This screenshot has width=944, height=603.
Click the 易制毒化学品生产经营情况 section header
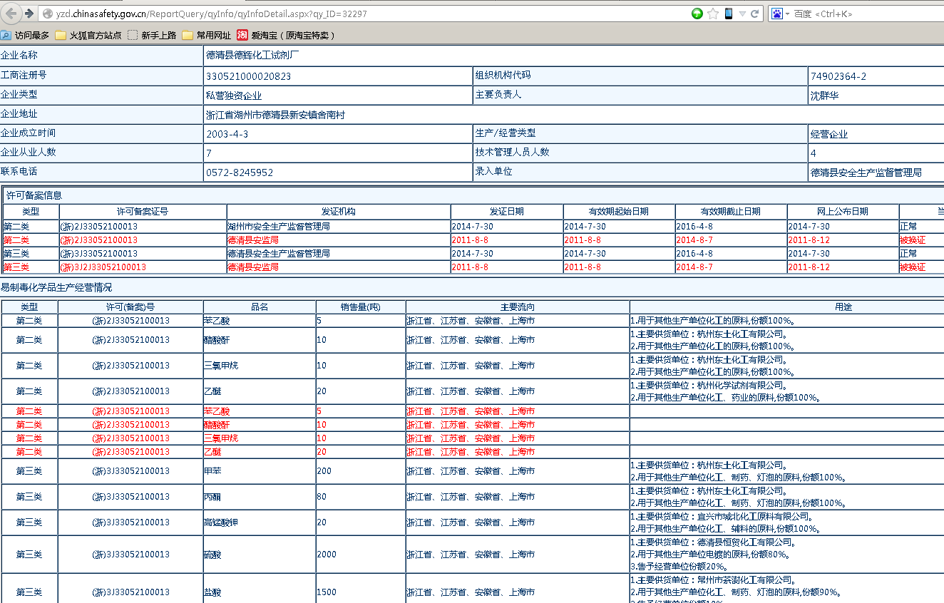click(472, 287)
